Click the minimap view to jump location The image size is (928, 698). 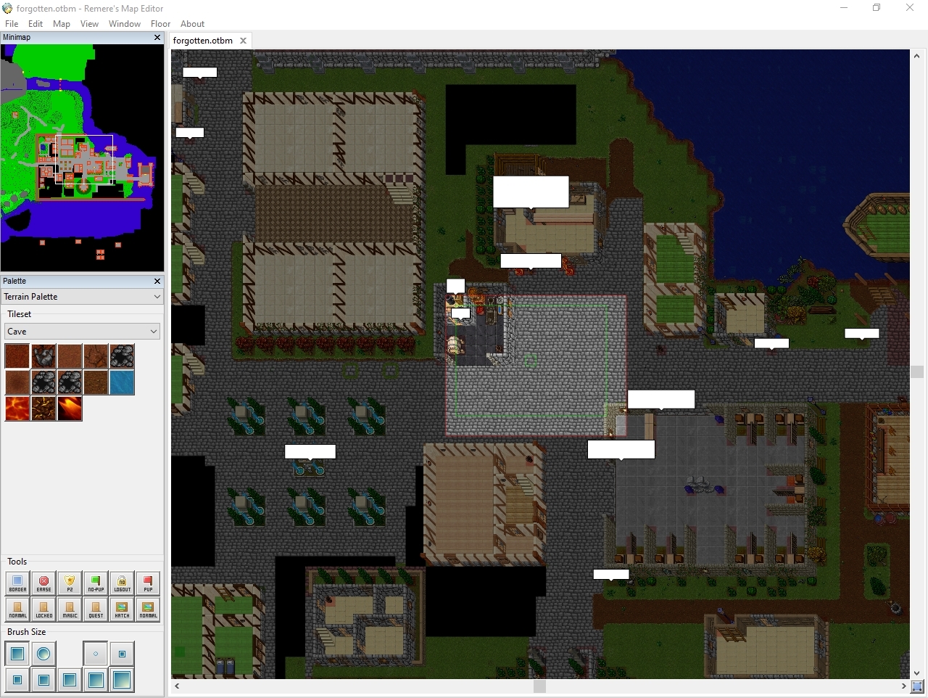click(x=83, y=157)
